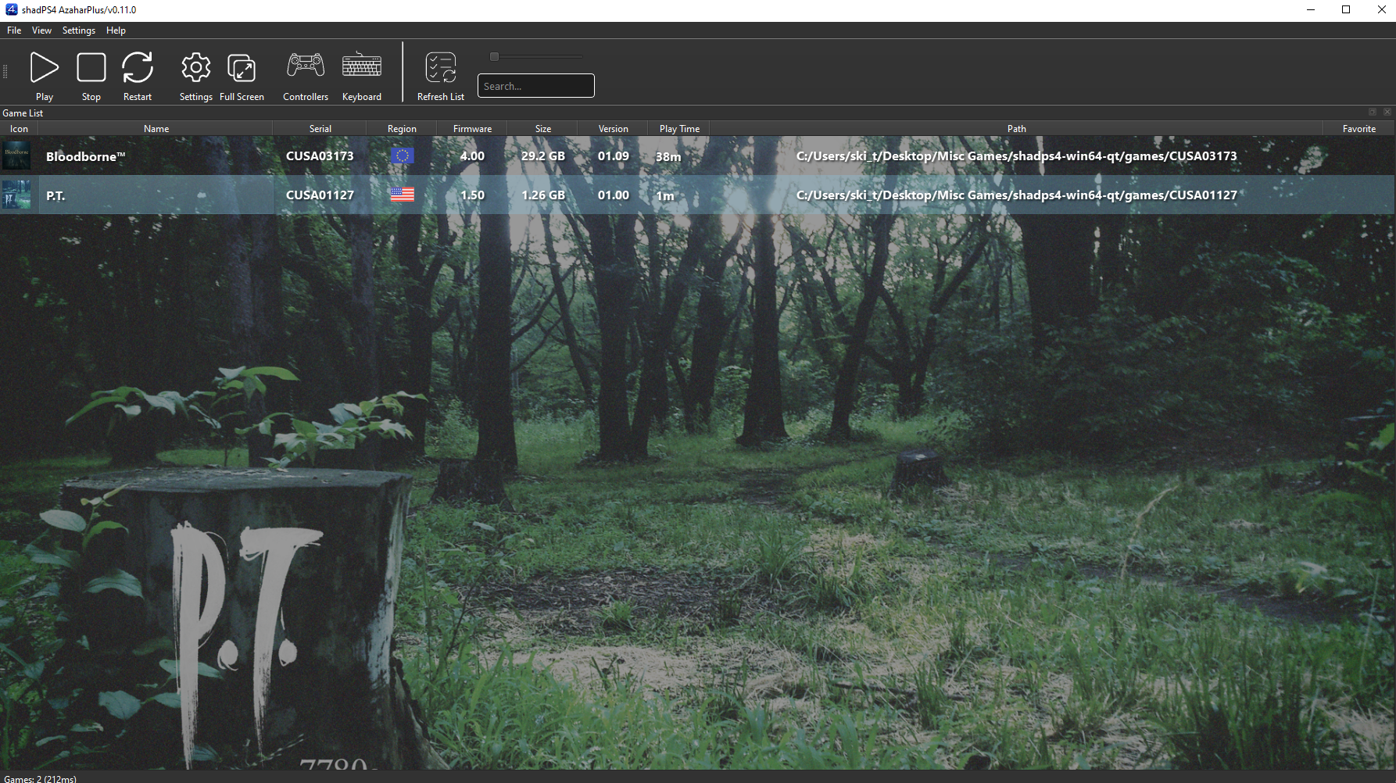Sort games by Version column header
Screen dimensions: 1396x783
click(x=613, y=129)
